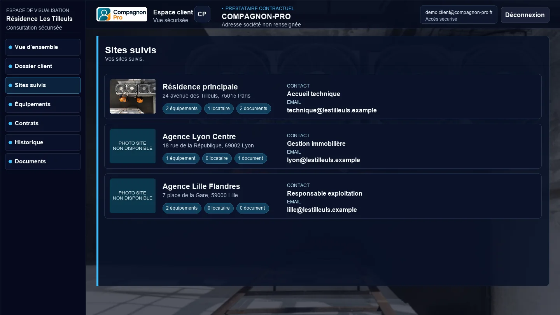Open the Historique section
The width and height of the screenshot is (560, 315).
43,142
